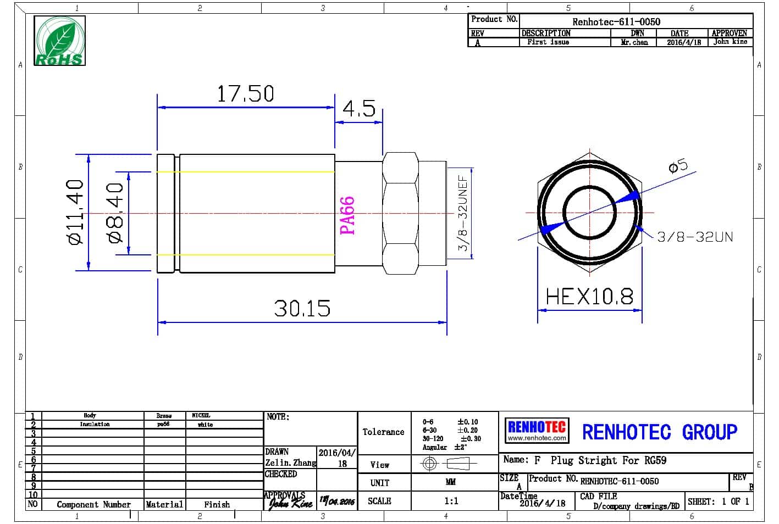779x524 pixels.
Task: Open the www.renhotec.com link
Action: pos(537,438)
